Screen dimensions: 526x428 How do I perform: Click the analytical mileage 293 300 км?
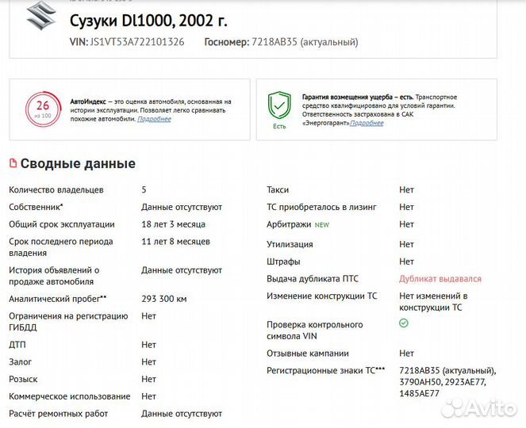pos(164,299)
